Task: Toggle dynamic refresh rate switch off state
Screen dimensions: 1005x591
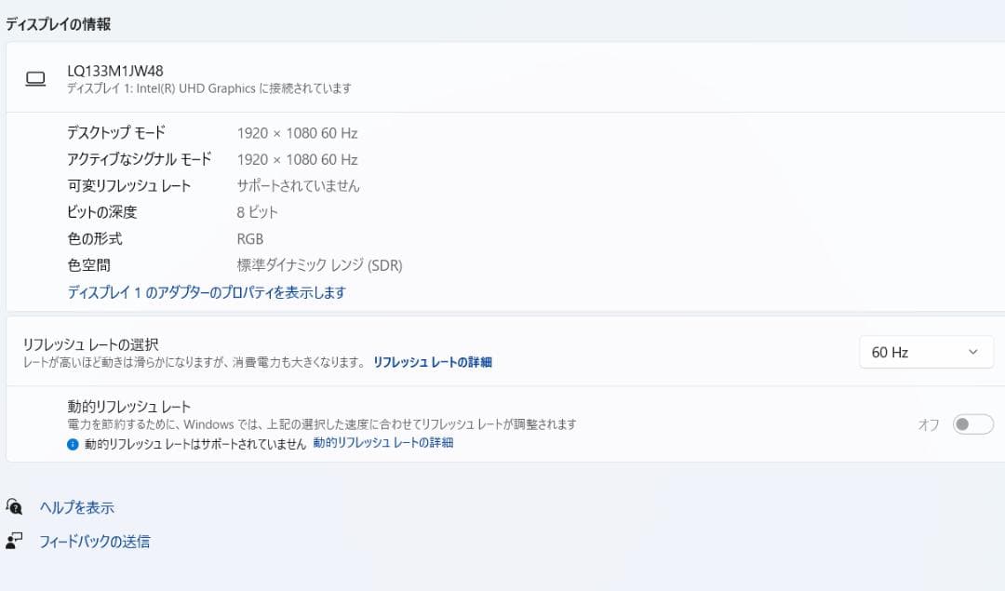Action: (971, 423)
